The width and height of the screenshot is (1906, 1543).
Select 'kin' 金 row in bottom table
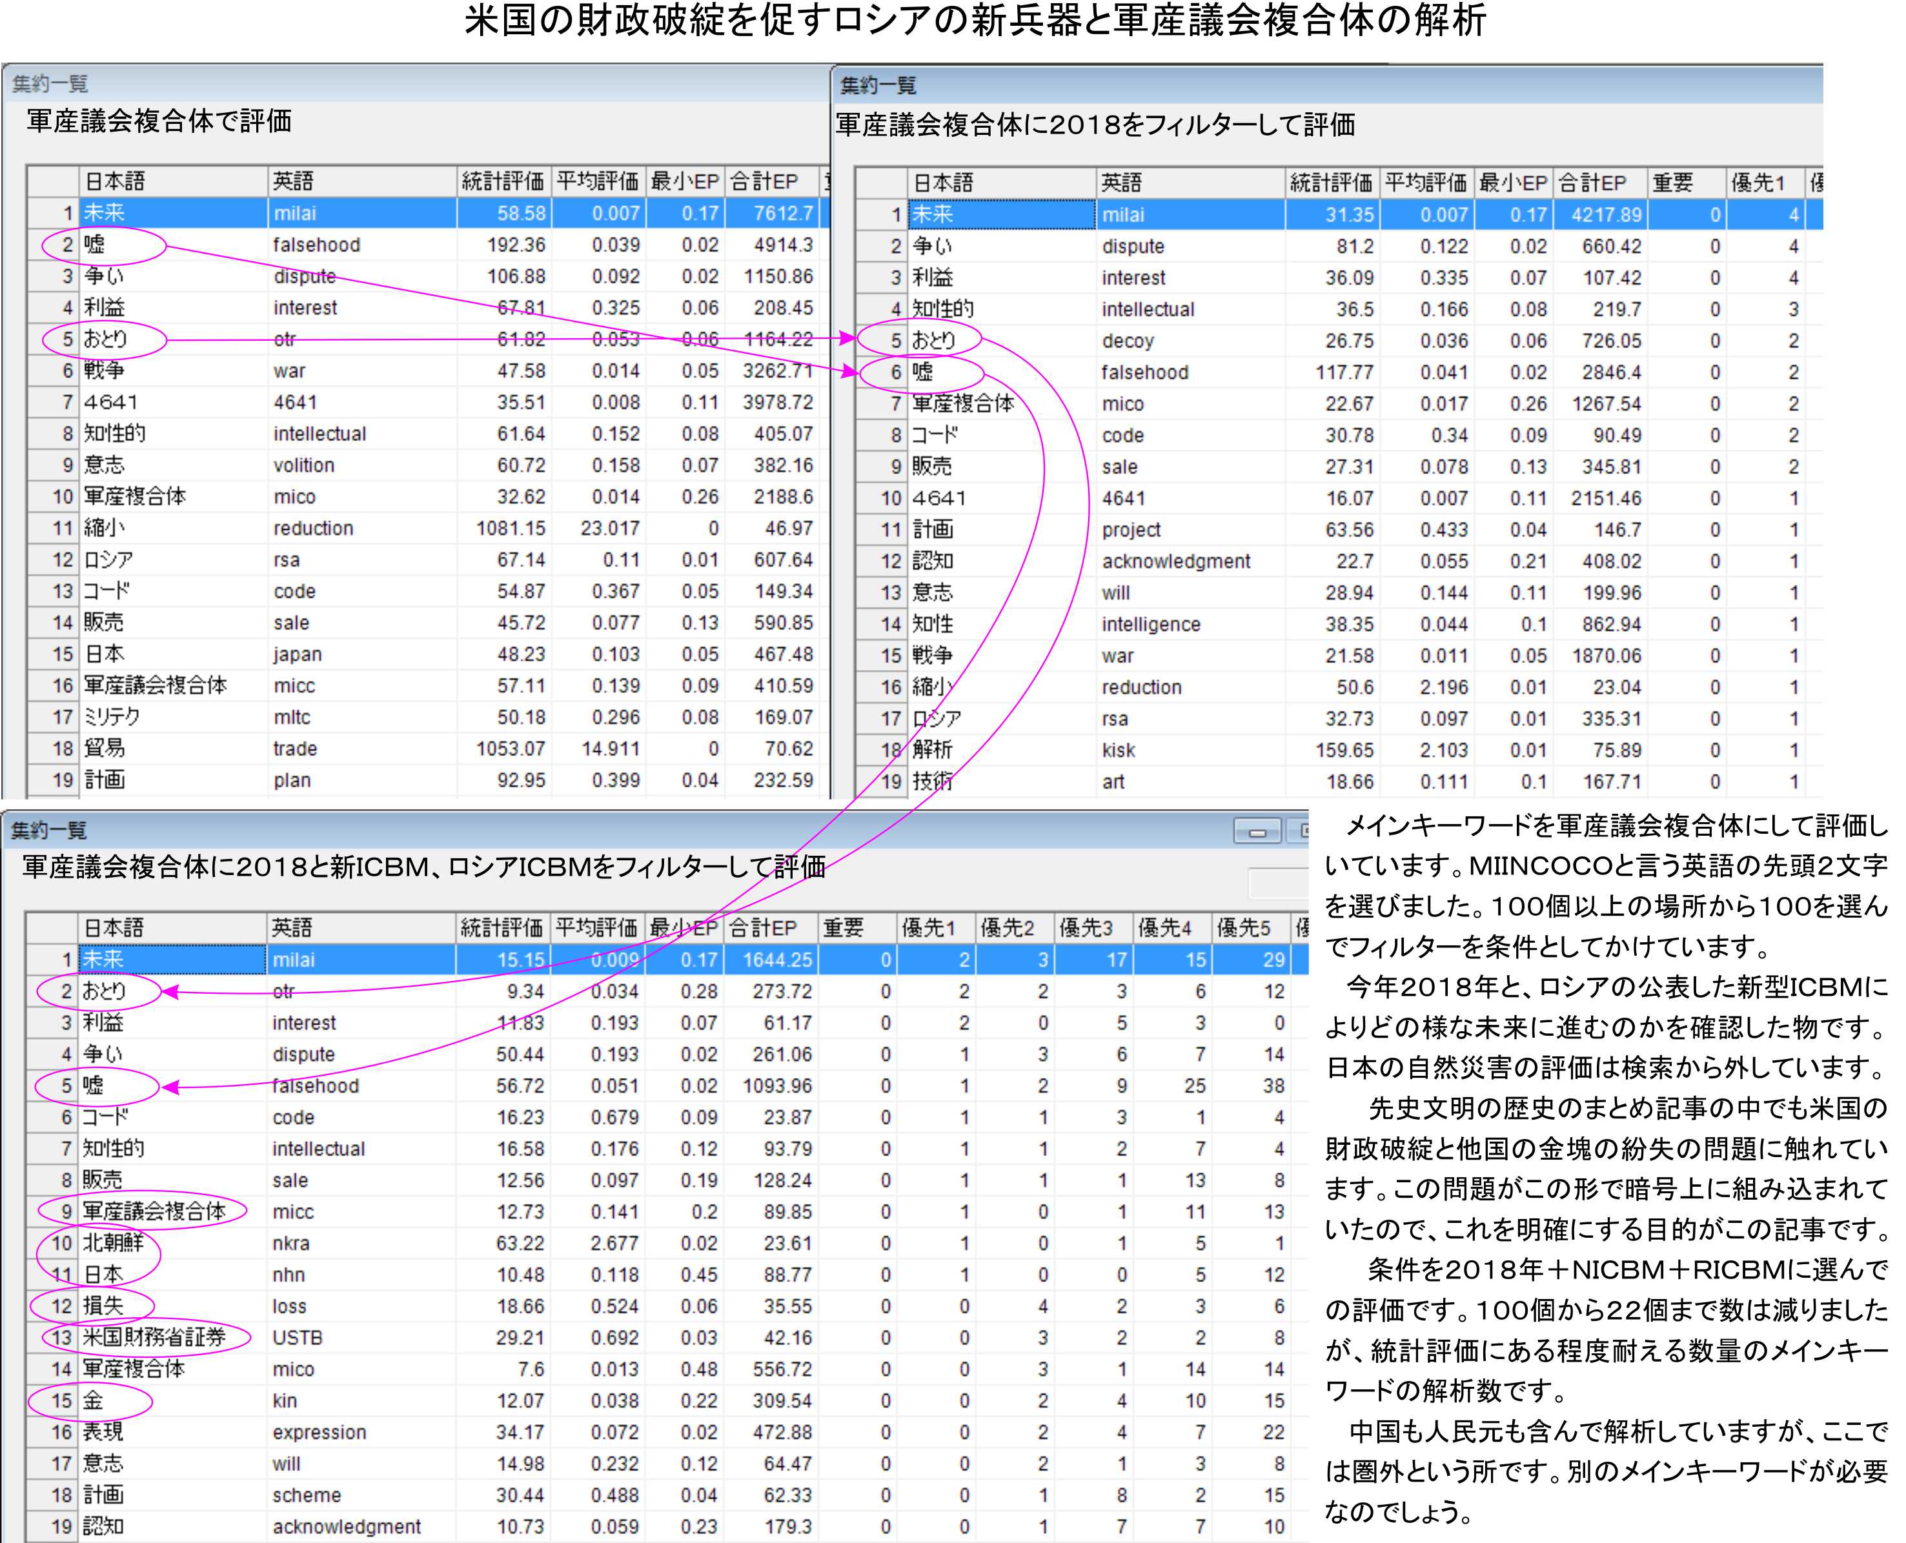(x=667, y=1402)
